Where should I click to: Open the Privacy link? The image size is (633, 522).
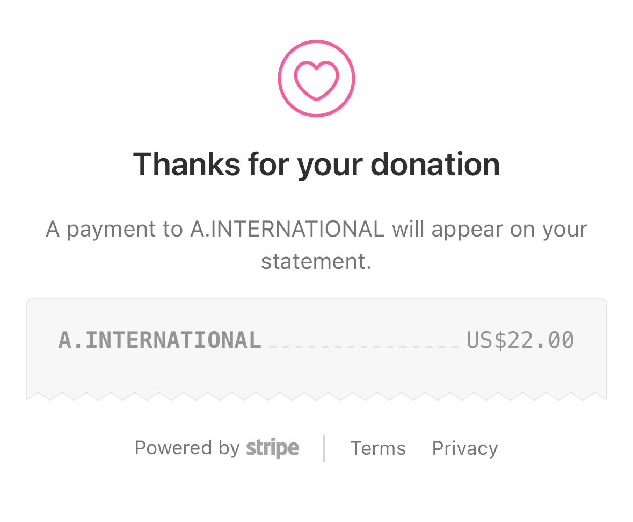[x=465, y=448]
